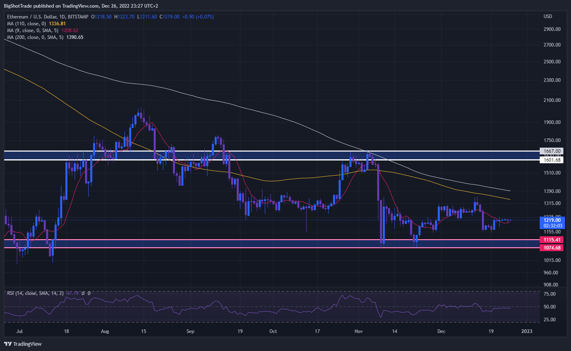The width and height of the screenshot is (571, 351).
Task: Select the MA (110, close, 0) indicator legend
Action: [x=26, y=24]
